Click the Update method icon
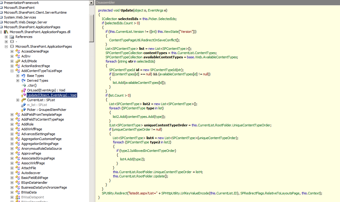The height and width of the screenshot is (202, 340). tap(23, 95)
